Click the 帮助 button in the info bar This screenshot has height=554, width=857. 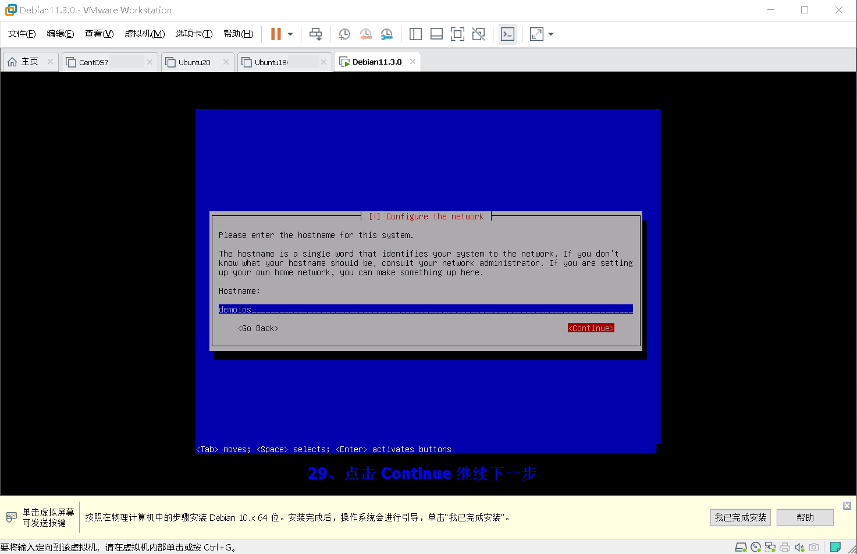805,517
